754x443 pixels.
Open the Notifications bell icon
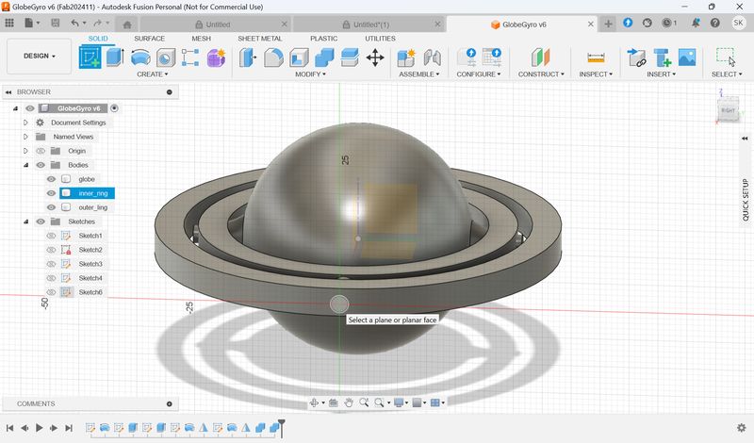click(696, 23)
